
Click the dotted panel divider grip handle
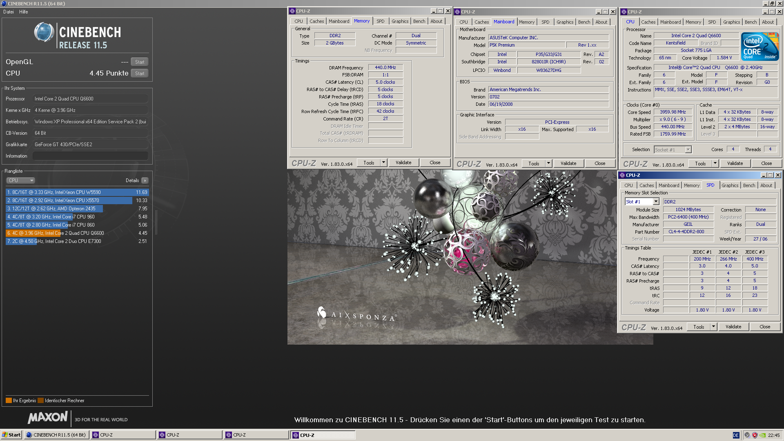coord(156,222)
